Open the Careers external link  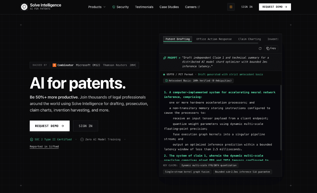193,7
